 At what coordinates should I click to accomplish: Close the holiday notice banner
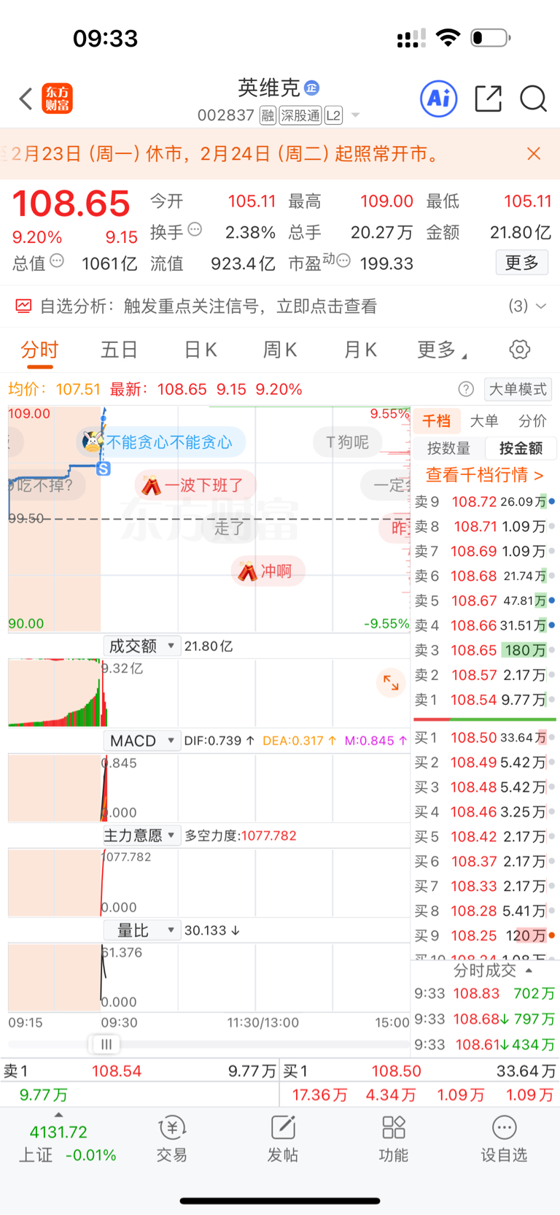(x=534, y=153)
